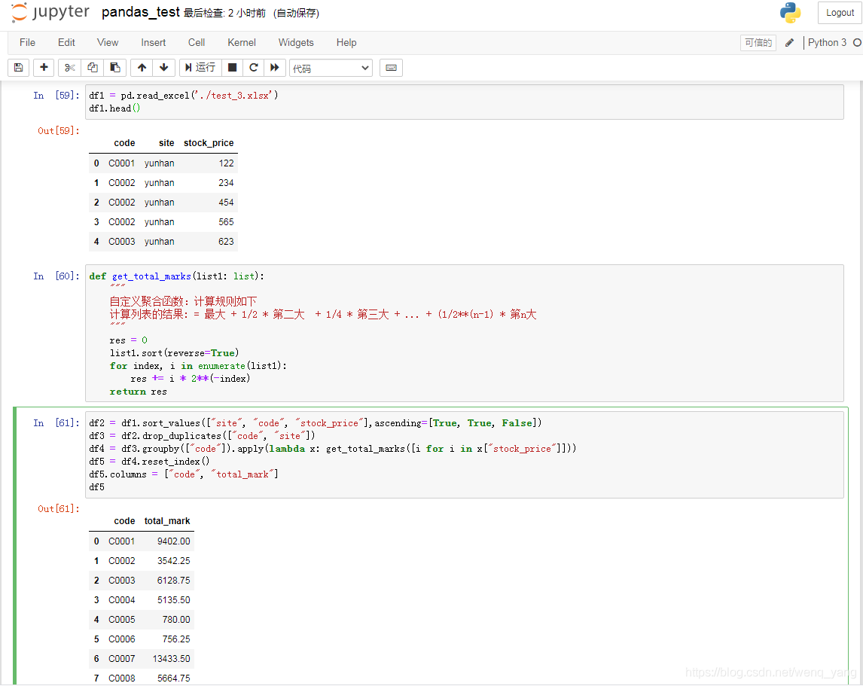Screen dimensions: 863x686
Task: Open the Widgets menu
Action: coord(295,42)
